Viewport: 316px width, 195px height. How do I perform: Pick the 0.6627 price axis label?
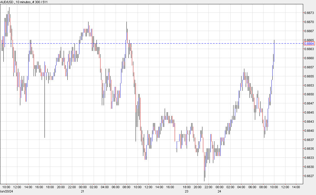tap(309, 176)
